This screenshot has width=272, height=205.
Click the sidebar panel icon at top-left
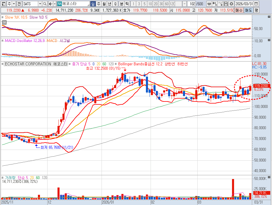coord(3,4)
